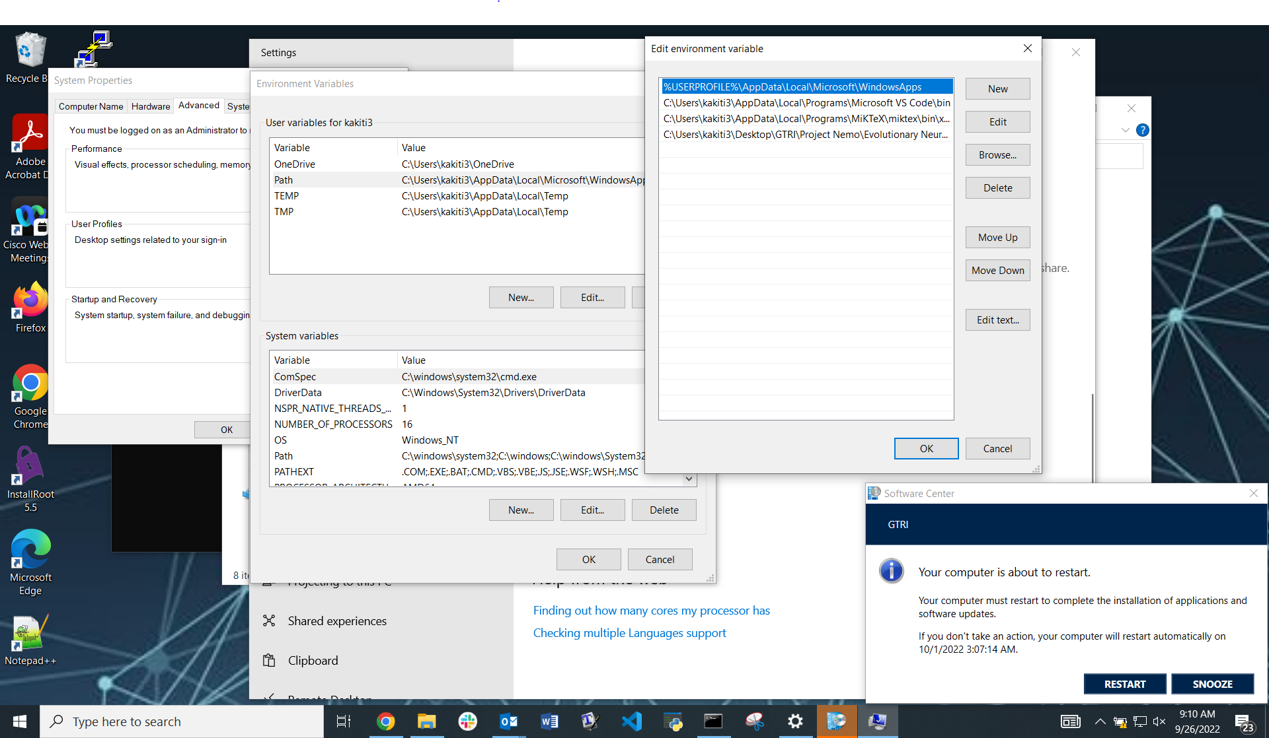The width and height of the screenshot is (1269, 738).
Task: Select the MiKTeX path entry in the list
Action: 806,118
